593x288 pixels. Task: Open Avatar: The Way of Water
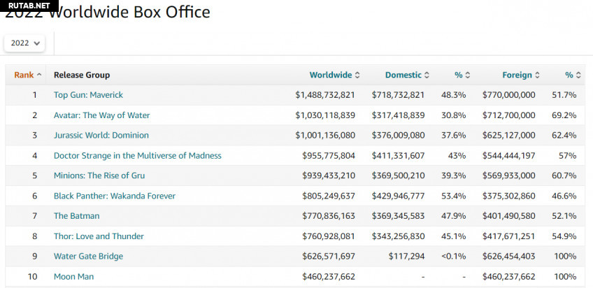tap(101, 115)
